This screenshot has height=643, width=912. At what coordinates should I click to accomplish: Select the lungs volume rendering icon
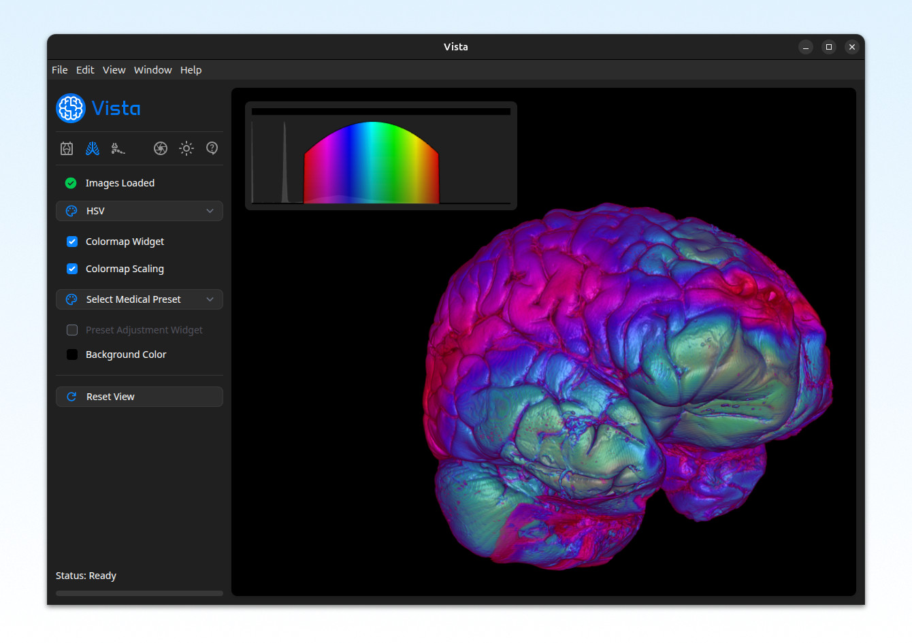click(x=93, y=148)
